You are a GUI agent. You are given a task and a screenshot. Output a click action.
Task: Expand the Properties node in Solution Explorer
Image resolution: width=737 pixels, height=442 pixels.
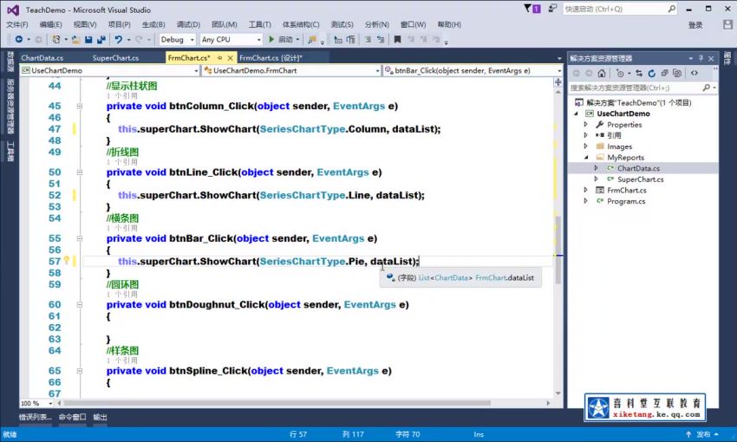point(586,125)
